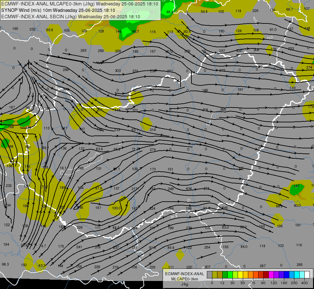Click the legend tick label 400
The image size is (314, 289).
click(x=304, y=283)
